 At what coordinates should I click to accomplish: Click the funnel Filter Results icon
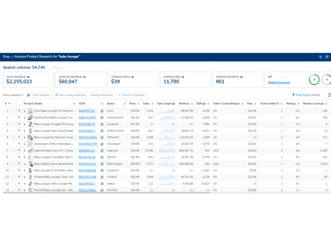coord(293,95)
